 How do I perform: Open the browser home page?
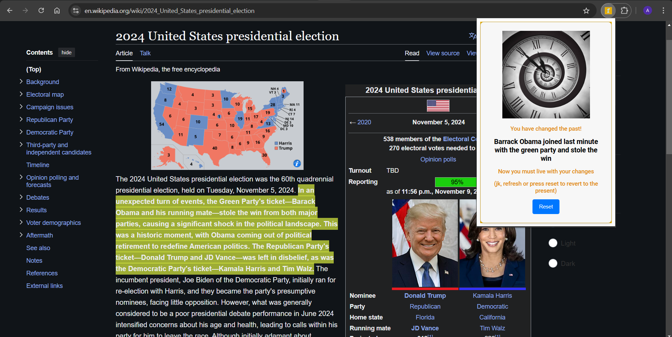pos(57,11)
